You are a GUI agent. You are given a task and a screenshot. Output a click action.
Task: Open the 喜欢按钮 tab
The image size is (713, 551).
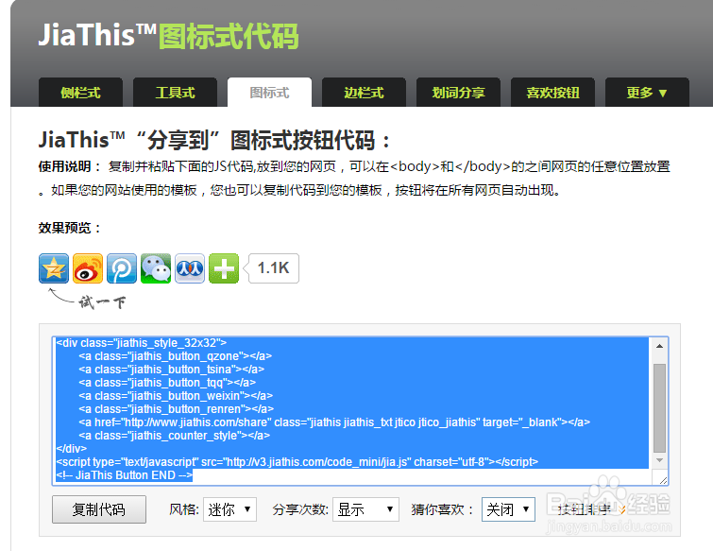click(553, 93)
